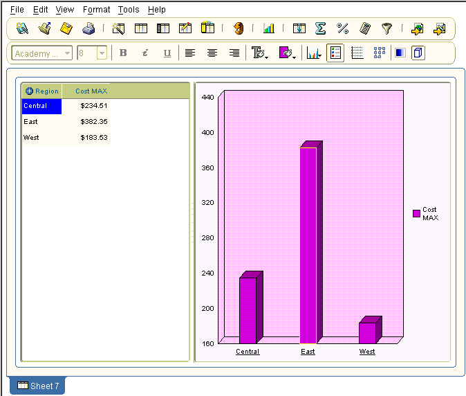Open the font size dropdown
Image resolution: width=466 pixels, height=396 pixels.
point(102,53)
